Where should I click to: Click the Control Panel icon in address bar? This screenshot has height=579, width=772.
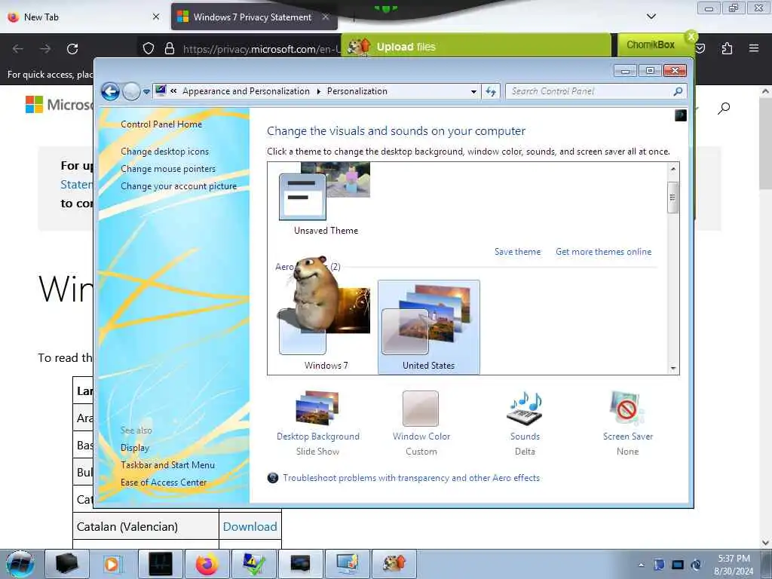[161, 90]
